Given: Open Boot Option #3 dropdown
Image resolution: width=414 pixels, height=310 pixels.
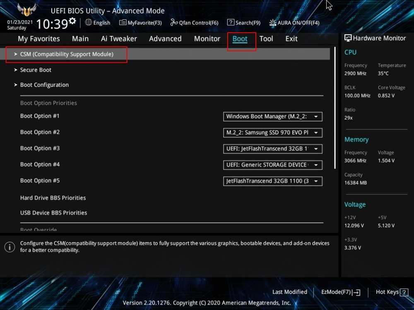Looking at the screenshot, I should (x=272, y=149).
